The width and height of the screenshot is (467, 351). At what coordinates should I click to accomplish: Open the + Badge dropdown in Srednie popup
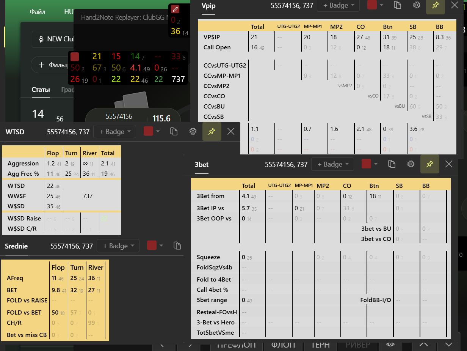pos(118,246)
